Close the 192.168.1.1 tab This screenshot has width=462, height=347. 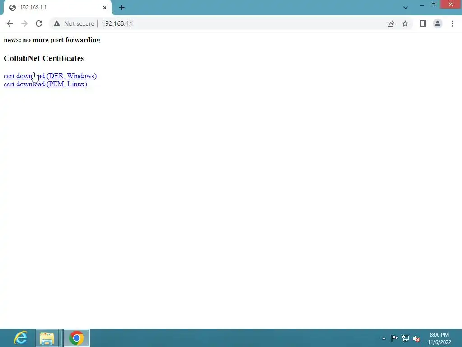(x=105, y=8)
